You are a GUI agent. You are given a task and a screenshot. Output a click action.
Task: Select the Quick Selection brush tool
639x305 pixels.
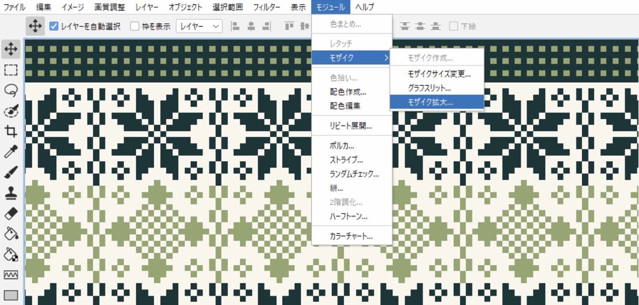(11, 110)
